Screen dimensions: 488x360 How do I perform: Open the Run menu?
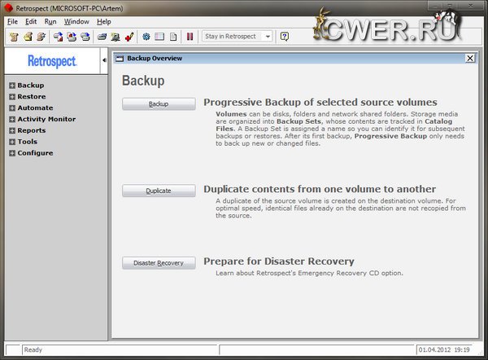[x=50, y=21]
